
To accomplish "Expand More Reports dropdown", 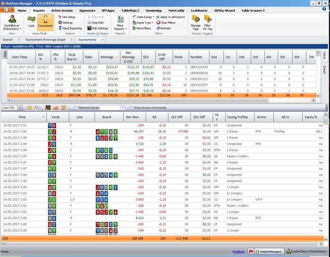I will pyautogui.click(x=120, y=23).
